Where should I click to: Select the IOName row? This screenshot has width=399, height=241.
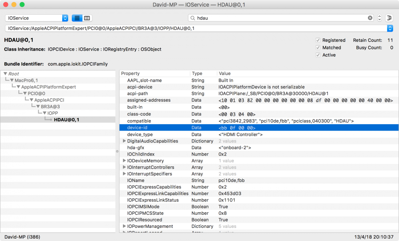259,180
